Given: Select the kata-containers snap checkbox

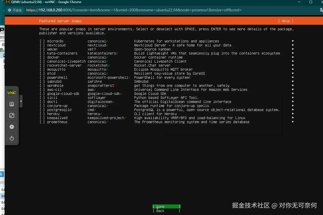Looking at the screenshot, I should click(42, 53).
